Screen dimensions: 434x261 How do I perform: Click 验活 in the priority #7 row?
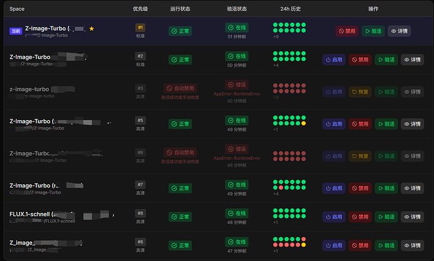coord(386,188)
